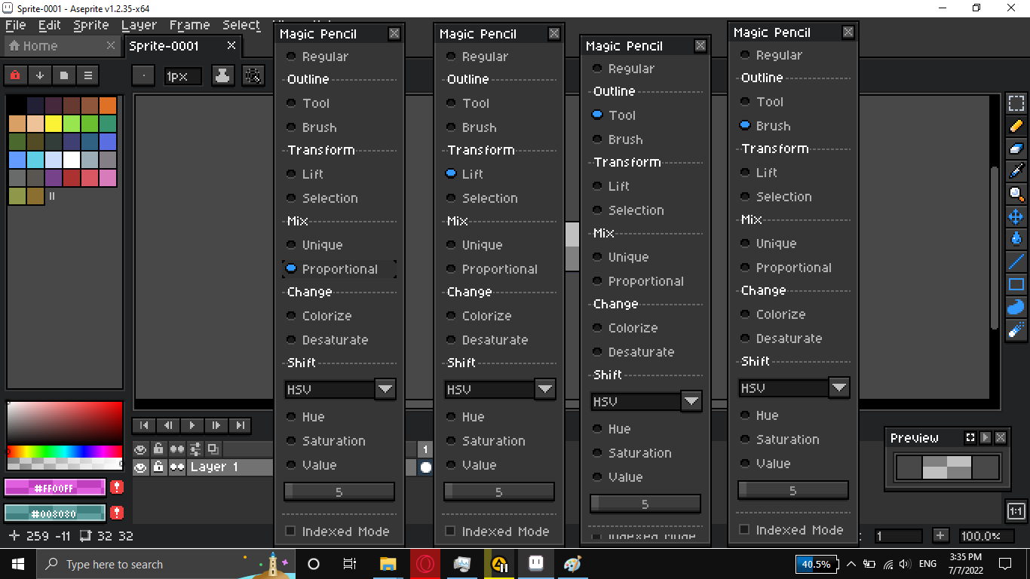Select the Rectangle shape tool
1030x579 pixels.
tap(1016, 284)
